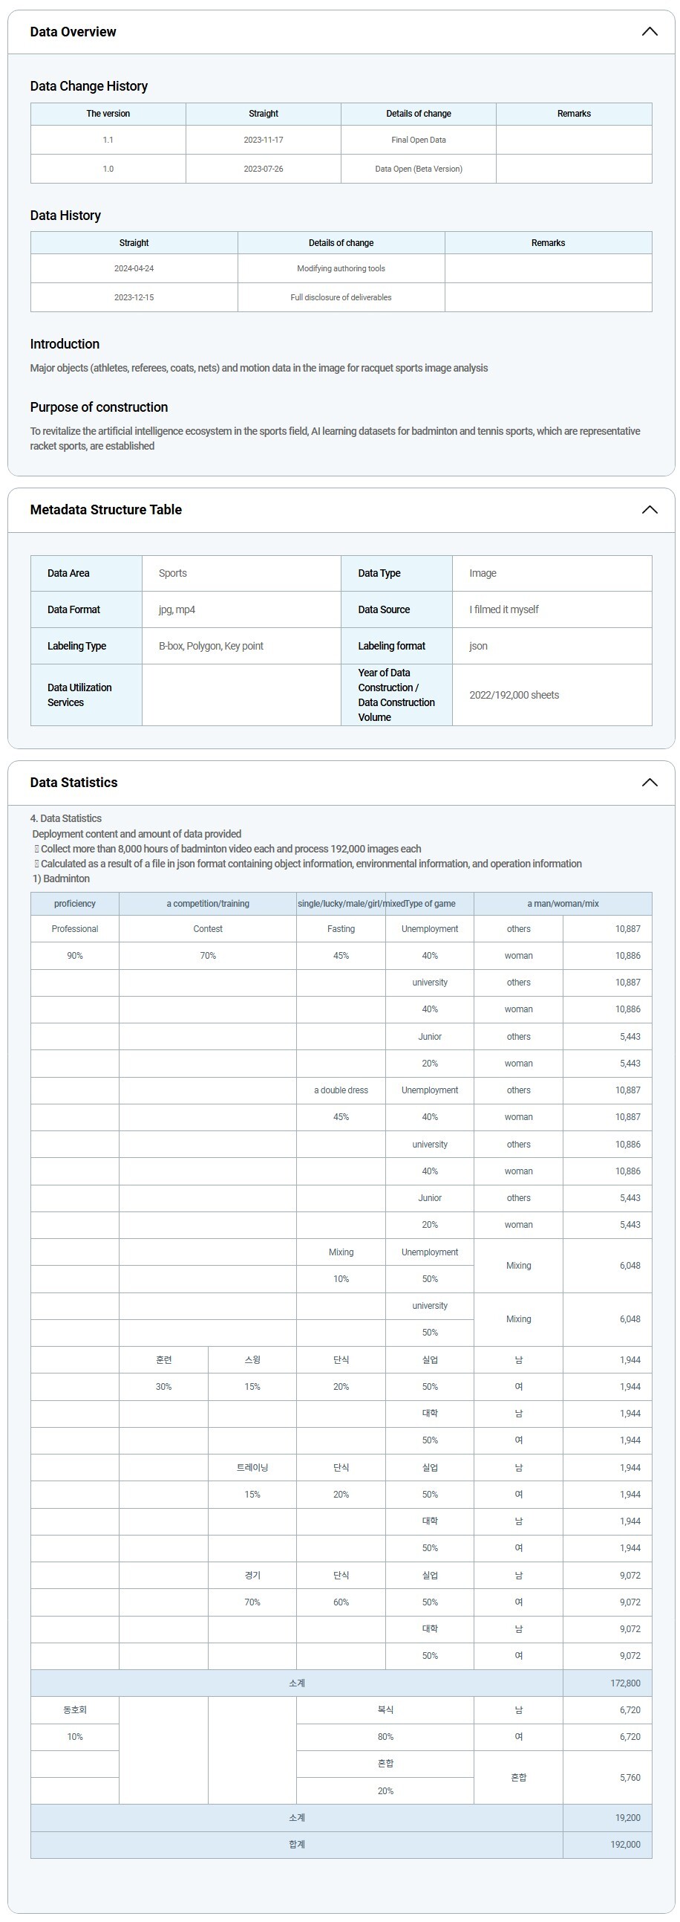
Task: Click the 2022/192,000 sheets value
Action: click(514, 695)
